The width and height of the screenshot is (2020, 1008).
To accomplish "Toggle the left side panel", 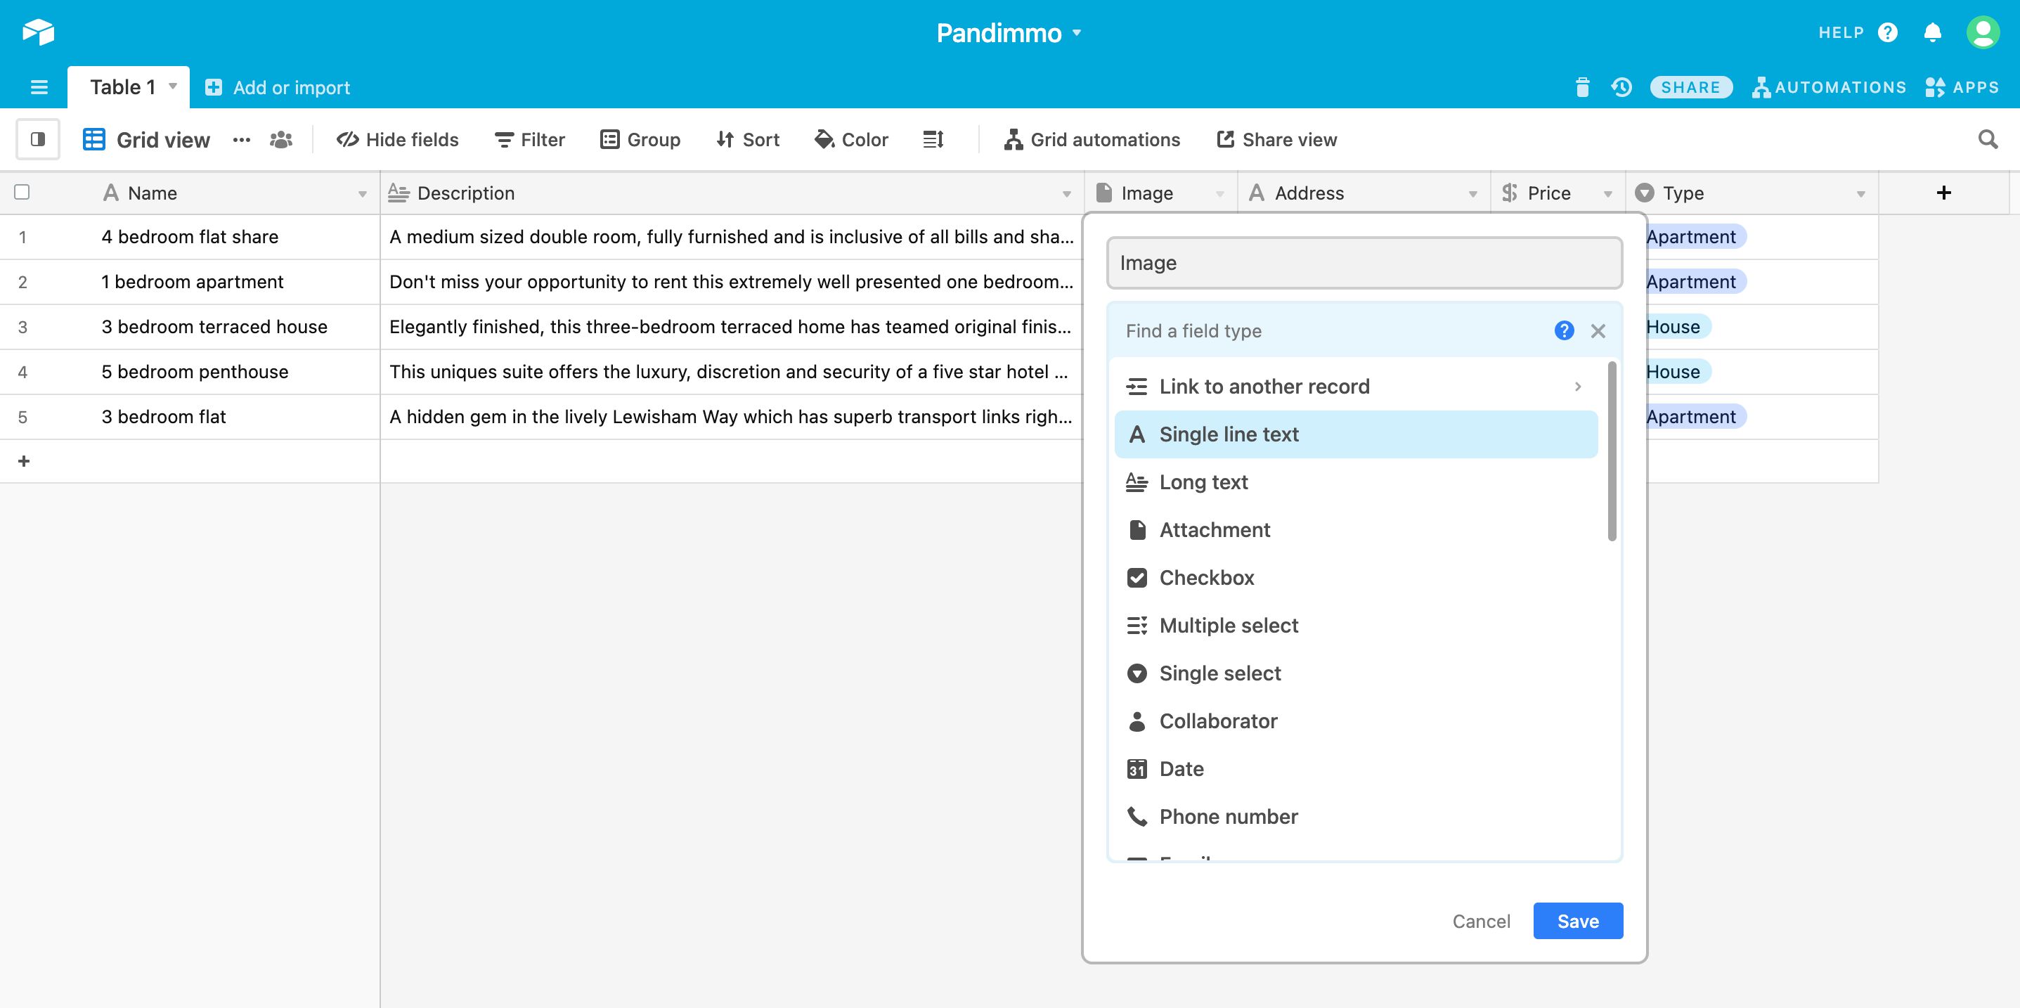I will [x=38, y=139].
